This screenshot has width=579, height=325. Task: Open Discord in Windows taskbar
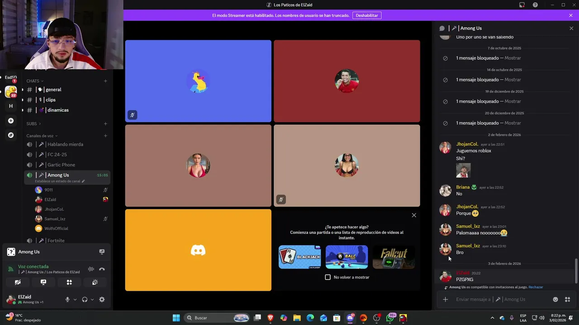coord(350,318)
